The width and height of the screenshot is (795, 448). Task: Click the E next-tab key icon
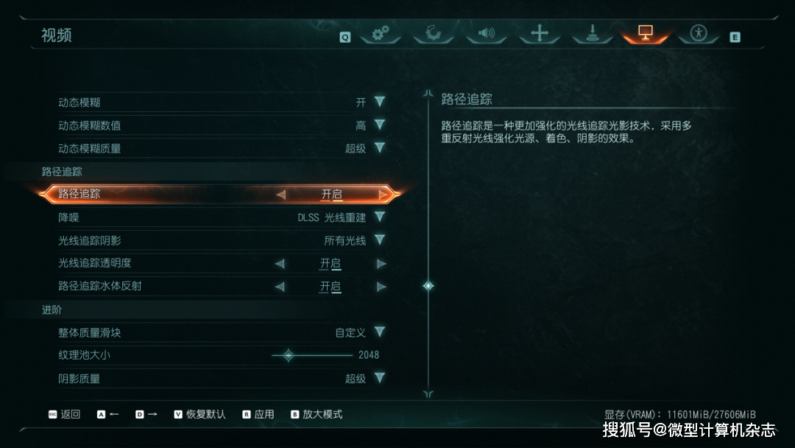[x=735, y=37]
